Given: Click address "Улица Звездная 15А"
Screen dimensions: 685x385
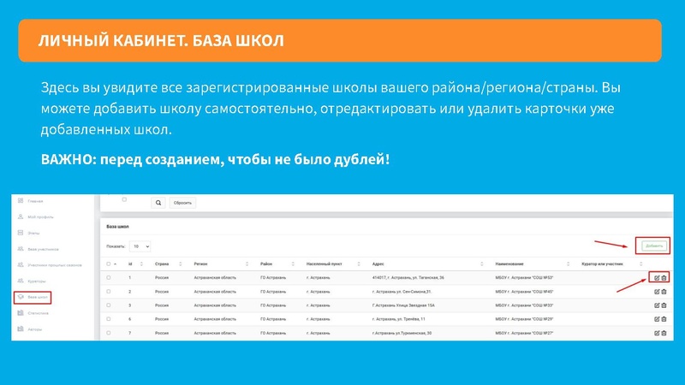Looking at the screenshot, I should coord(415,305).
